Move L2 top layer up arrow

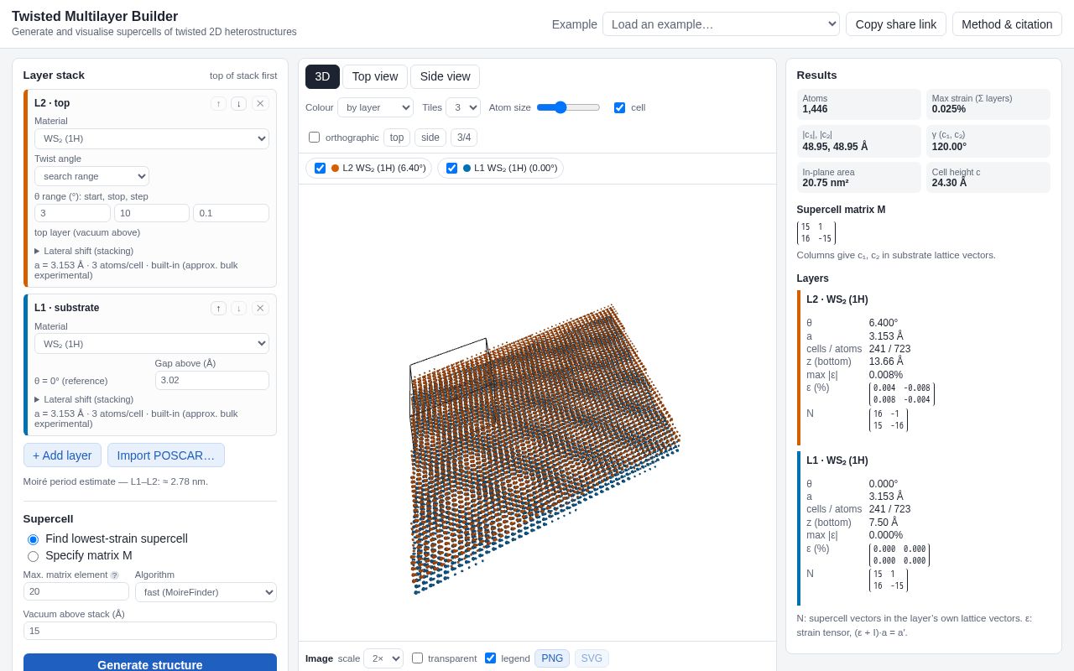[x=218, y=103]
